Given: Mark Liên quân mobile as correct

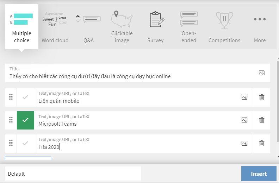Looking at the screenshot, I should click(x=25, y=97).
